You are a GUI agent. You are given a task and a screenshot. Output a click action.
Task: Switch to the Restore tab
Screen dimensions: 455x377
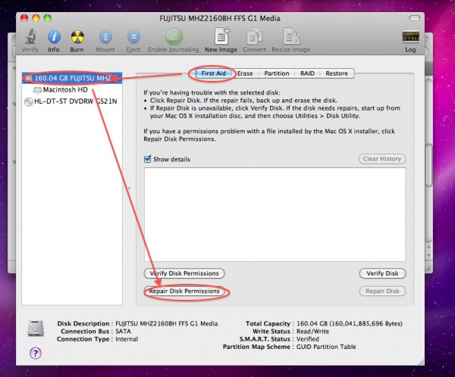337,73
